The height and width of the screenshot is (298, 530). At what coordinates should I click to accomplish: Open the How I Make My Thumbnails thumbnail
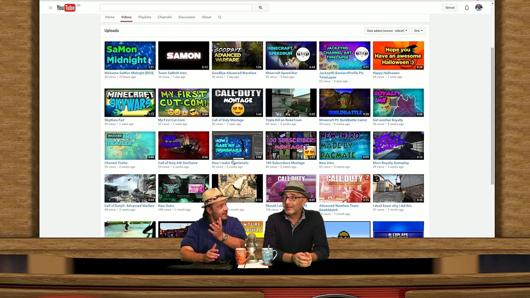point(237,146)
